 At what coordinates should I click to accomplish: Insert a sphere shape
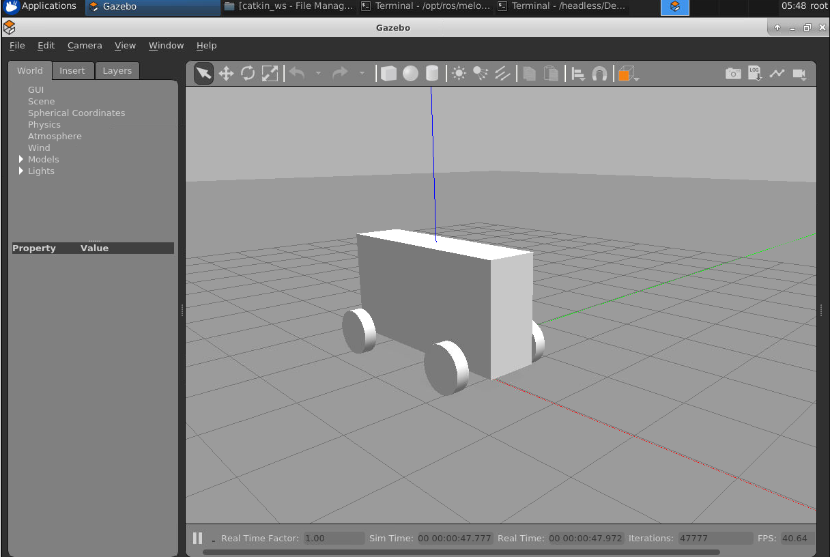pyautogui.click(x=410, y=74)
